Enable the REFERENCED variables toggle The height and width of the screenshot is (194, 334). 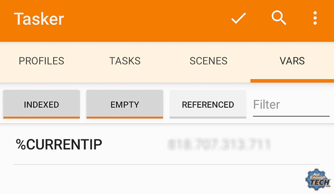(x=208, y=104)
